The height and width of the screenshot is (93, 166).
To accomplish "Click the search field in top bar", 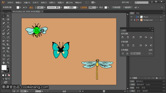I will [141, 3].
